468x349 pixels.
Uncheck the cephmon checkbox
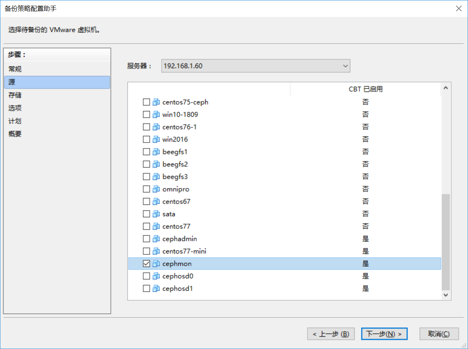coord(146,264)
